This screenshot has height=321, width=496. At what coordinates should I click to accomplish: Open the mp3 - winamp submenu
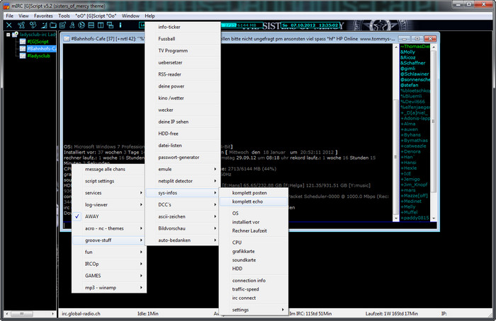coord(108,288)
